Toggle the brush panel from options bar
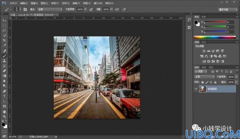The height and width of the screenshot is (139, 240). click(25, 10)
